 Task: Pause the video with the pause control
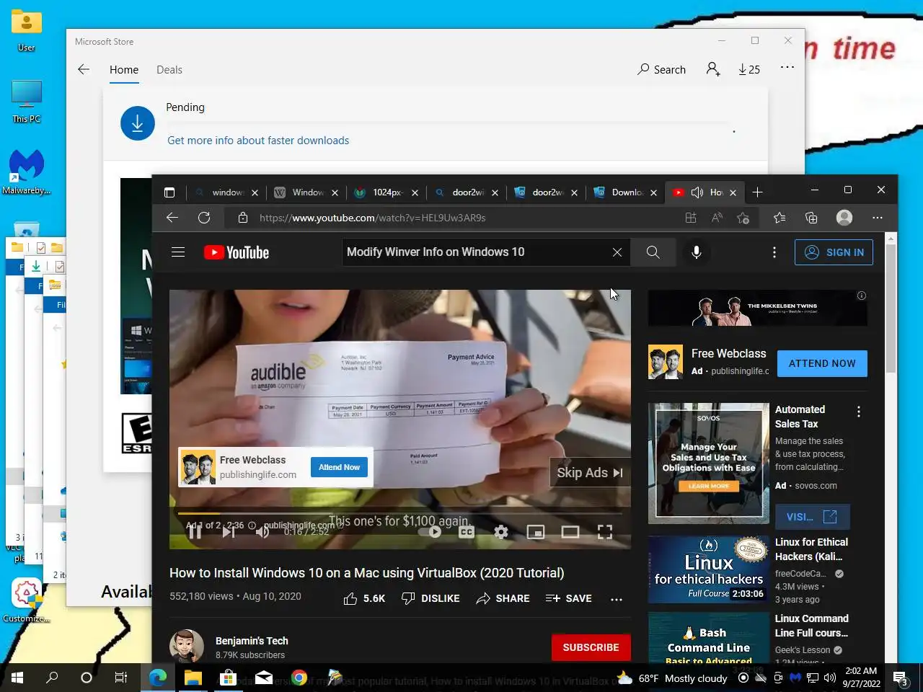(x=195, y=532)
